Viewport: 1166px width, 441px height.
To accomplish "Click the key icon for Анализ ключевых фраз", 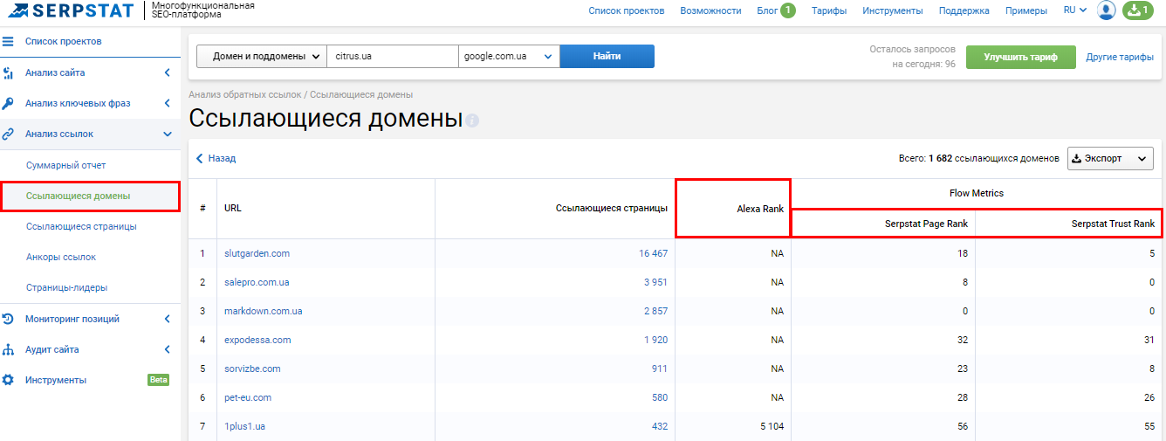I will (8, 103).
